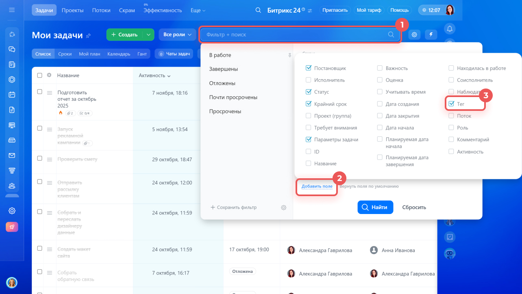Viewport: 522px width, 294px height.
Task: Open the Проекты top menu item
Action: [73, 10]
